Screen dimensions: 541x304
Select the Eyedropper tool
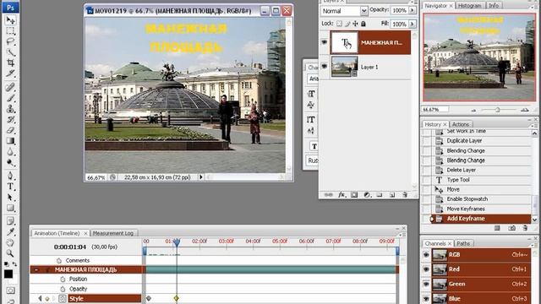click(10, 231)
